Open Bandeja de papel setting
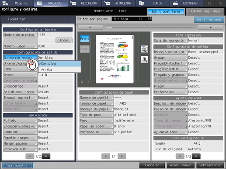The width and height of the screenshot is (226, 169). (97, 109)
